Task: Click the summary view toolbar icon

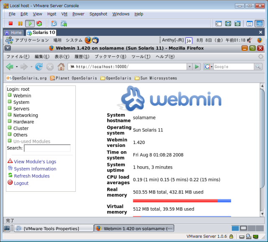Action: click(250, 23)
